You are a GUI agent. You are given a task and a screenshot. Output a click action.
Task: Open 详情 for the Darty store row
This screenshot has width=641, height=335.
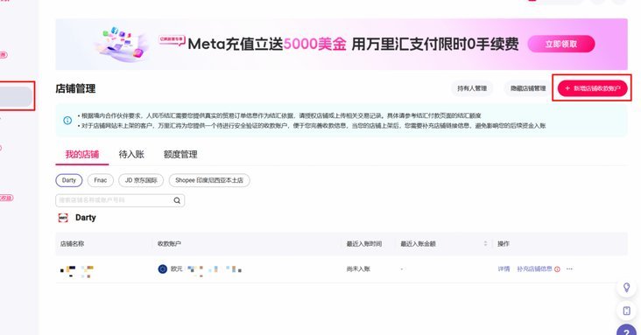coord(504,269)
